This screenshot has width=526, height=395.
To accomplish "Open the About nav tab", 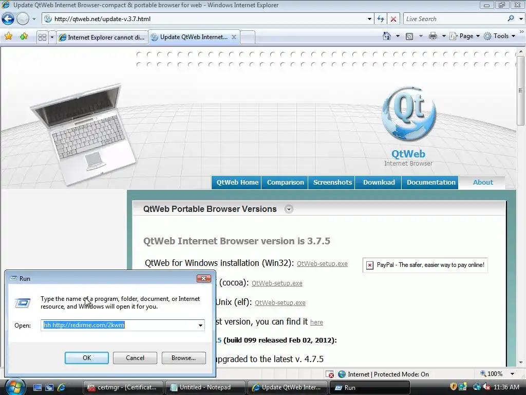I will point(482,183).
